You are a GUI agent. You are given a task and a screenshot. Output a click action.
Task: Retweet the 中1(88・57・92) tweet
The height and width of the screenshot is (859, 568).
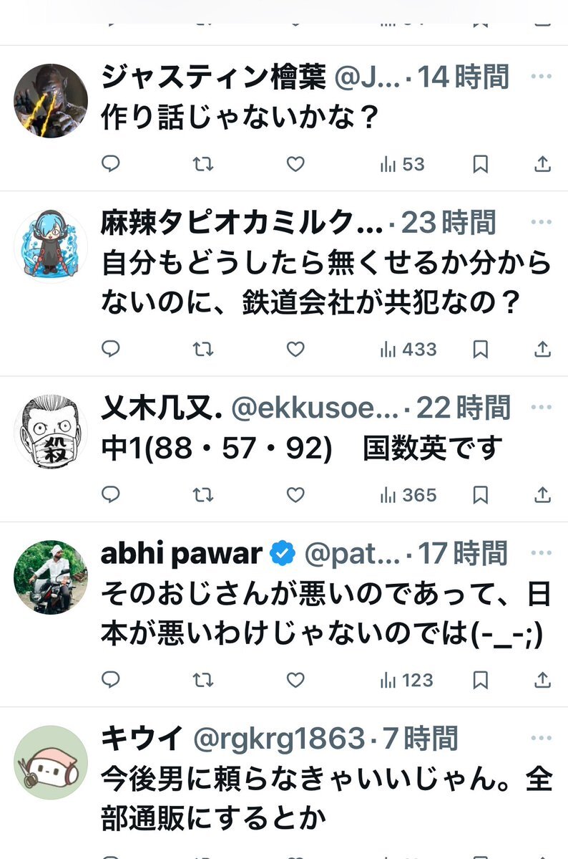[x=204, y=495]
